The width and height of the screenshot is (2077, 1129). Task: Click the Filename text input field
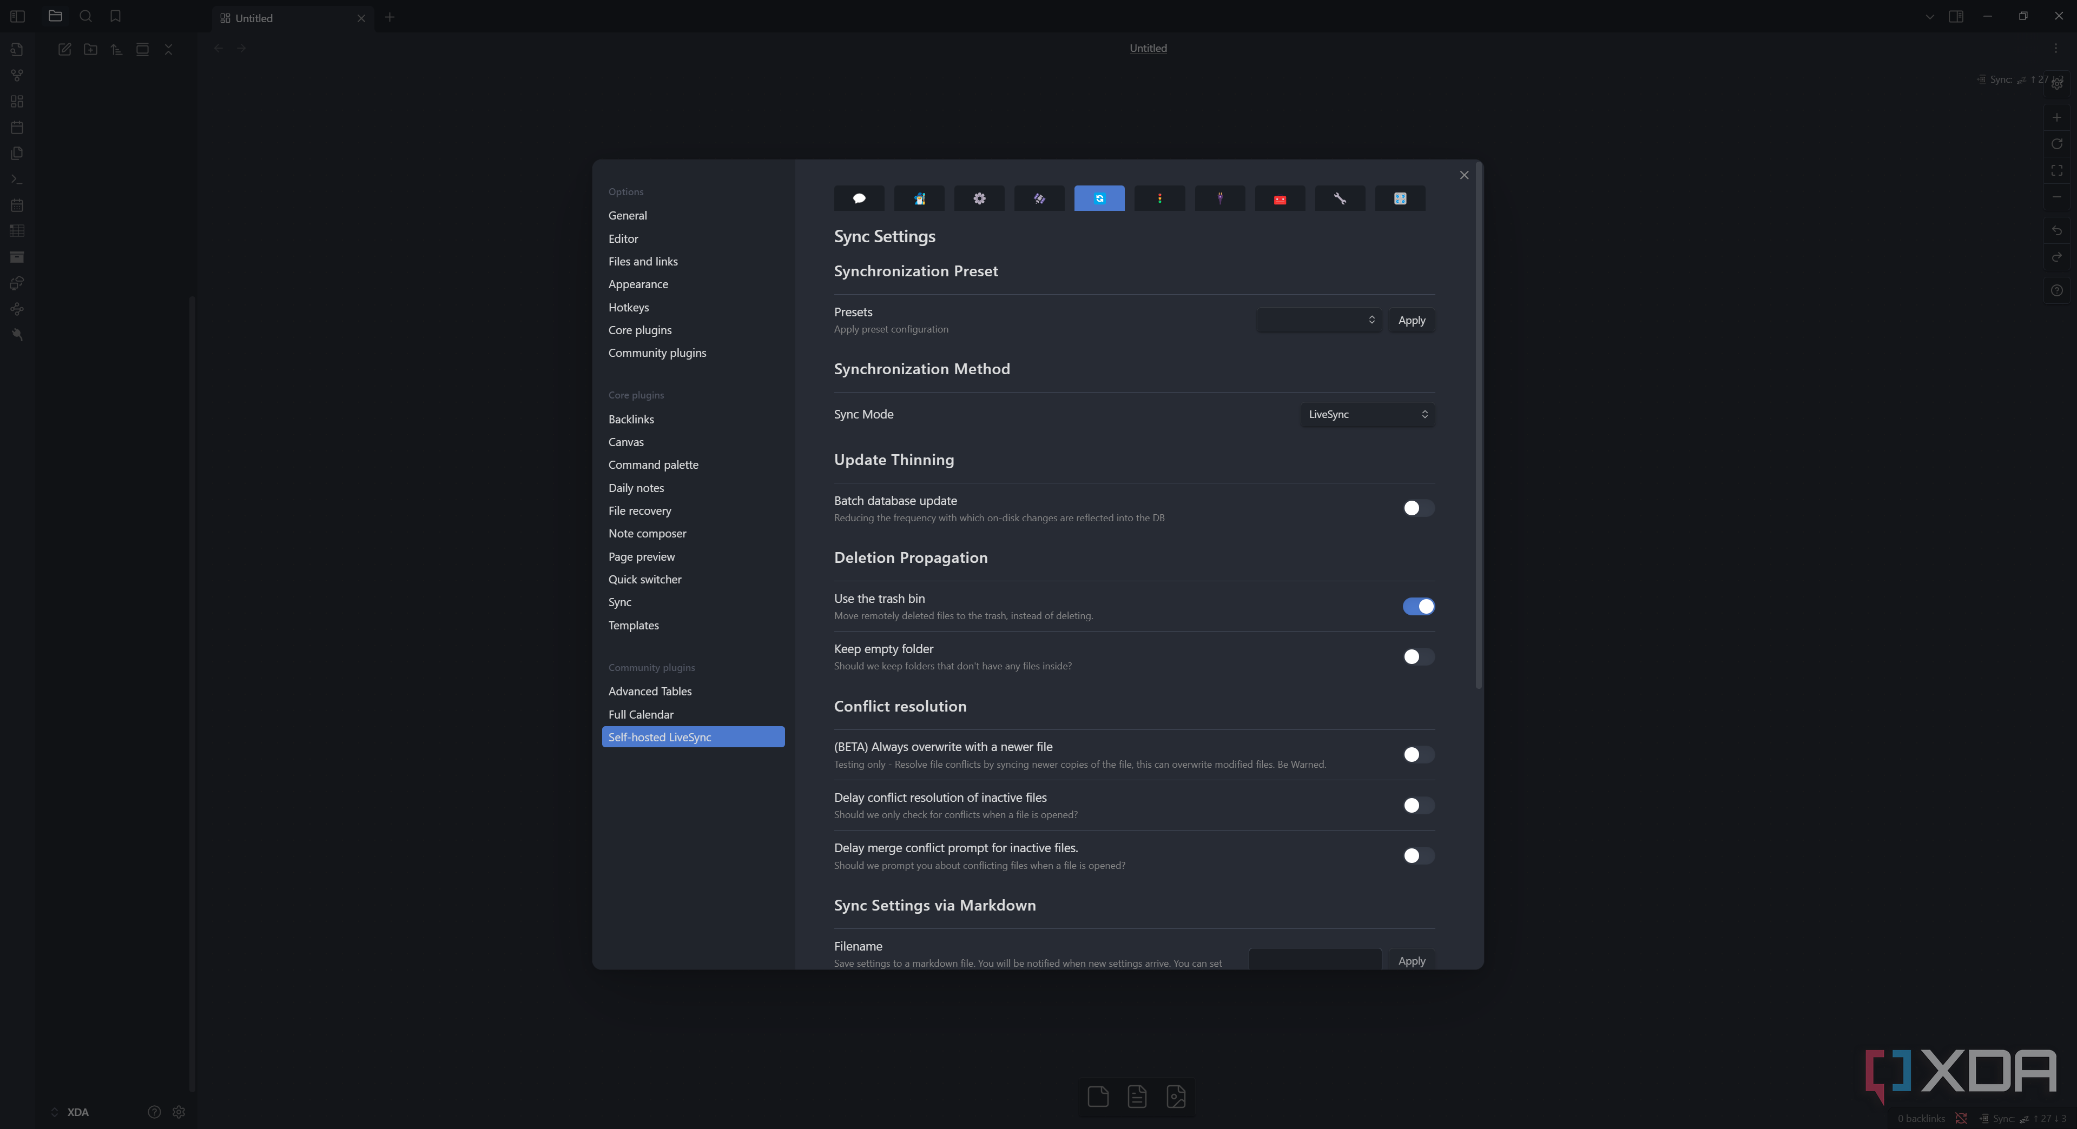[x=1314, y=959]
